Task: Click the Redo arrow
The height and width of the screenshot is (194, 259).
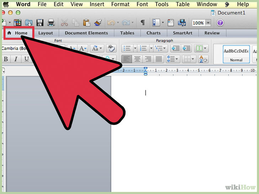Action: tap(126, 23)
